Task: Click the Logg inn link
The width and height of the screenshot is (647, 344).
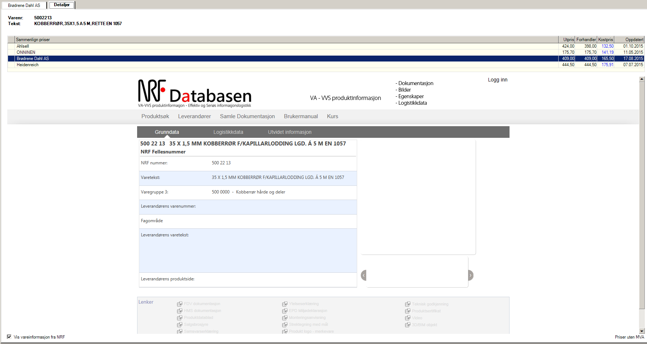Action: click(x=498, y=80)
